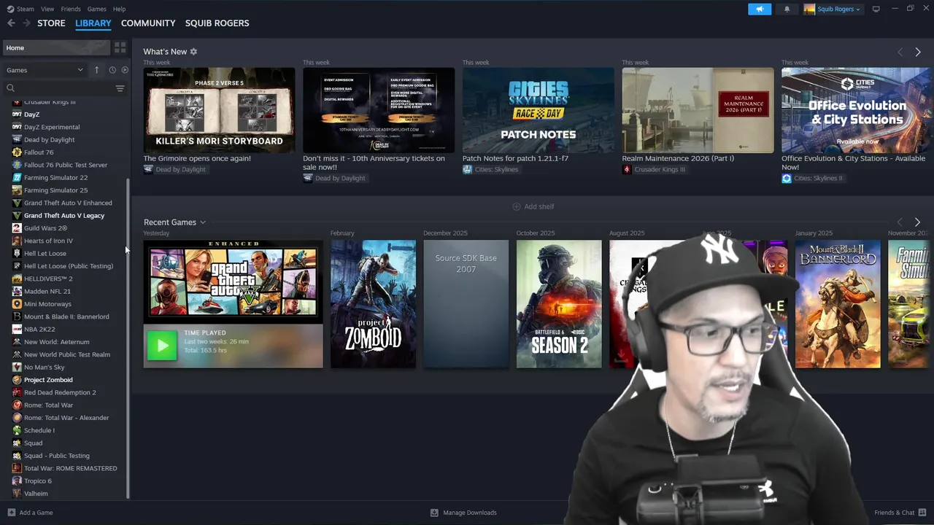Open Office Evolution & City Stations news
934x525 pixels.
point(857,110)
